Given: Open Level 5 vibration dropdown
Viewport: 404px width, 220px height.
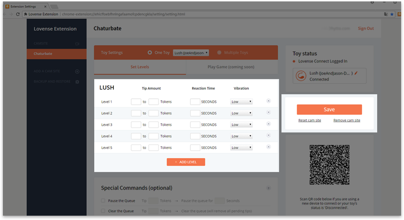Looking at the screenshot, I should click(x=241, y=148).
